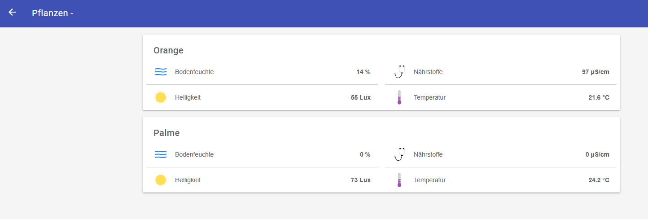Click the Palme 0 % moisture value

click(x=365, y=154)
